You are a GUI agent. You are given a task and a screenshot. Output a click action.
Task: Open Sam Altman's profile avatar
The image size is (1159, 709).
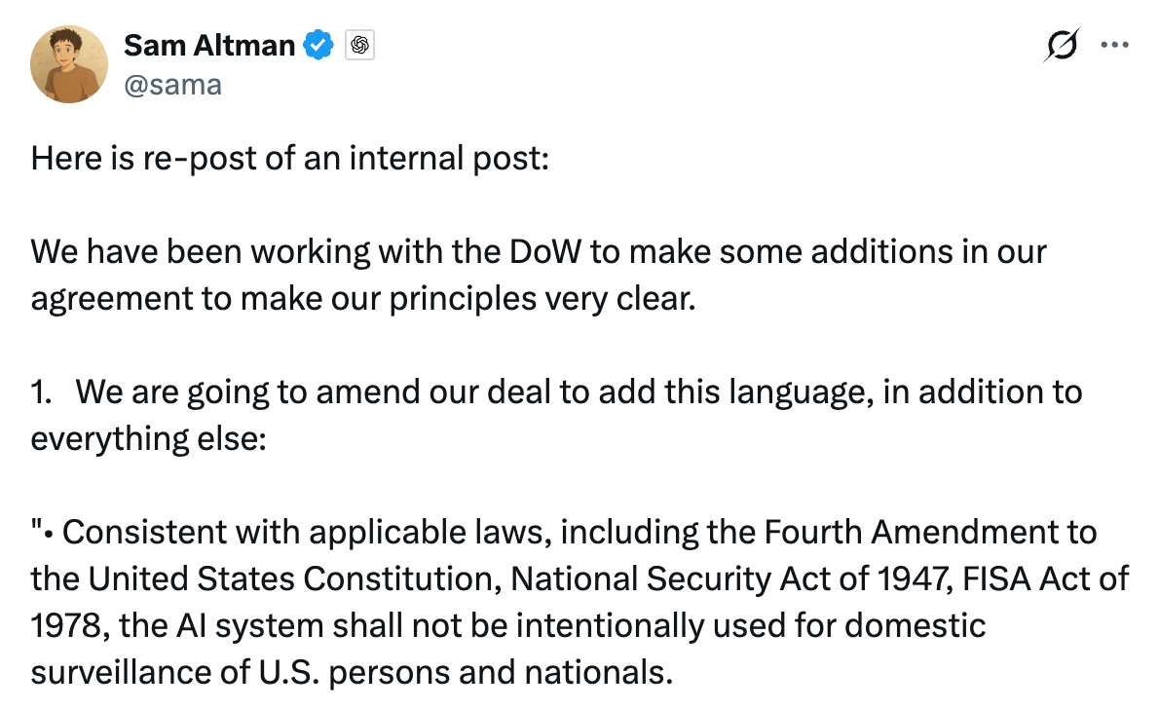pyautogui.click(x=69, y=64)
